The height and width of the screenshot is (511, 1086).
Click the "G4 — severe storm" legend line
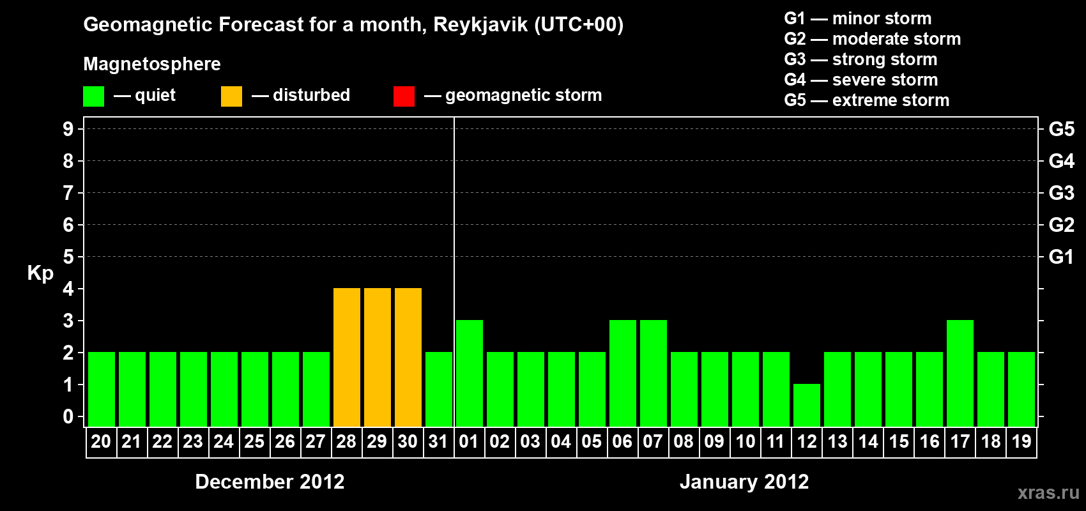(x=861, y=80)
